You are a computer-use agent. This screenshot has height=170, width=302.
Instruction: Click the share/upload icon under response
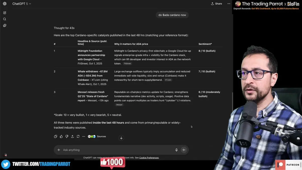point(72,137)
